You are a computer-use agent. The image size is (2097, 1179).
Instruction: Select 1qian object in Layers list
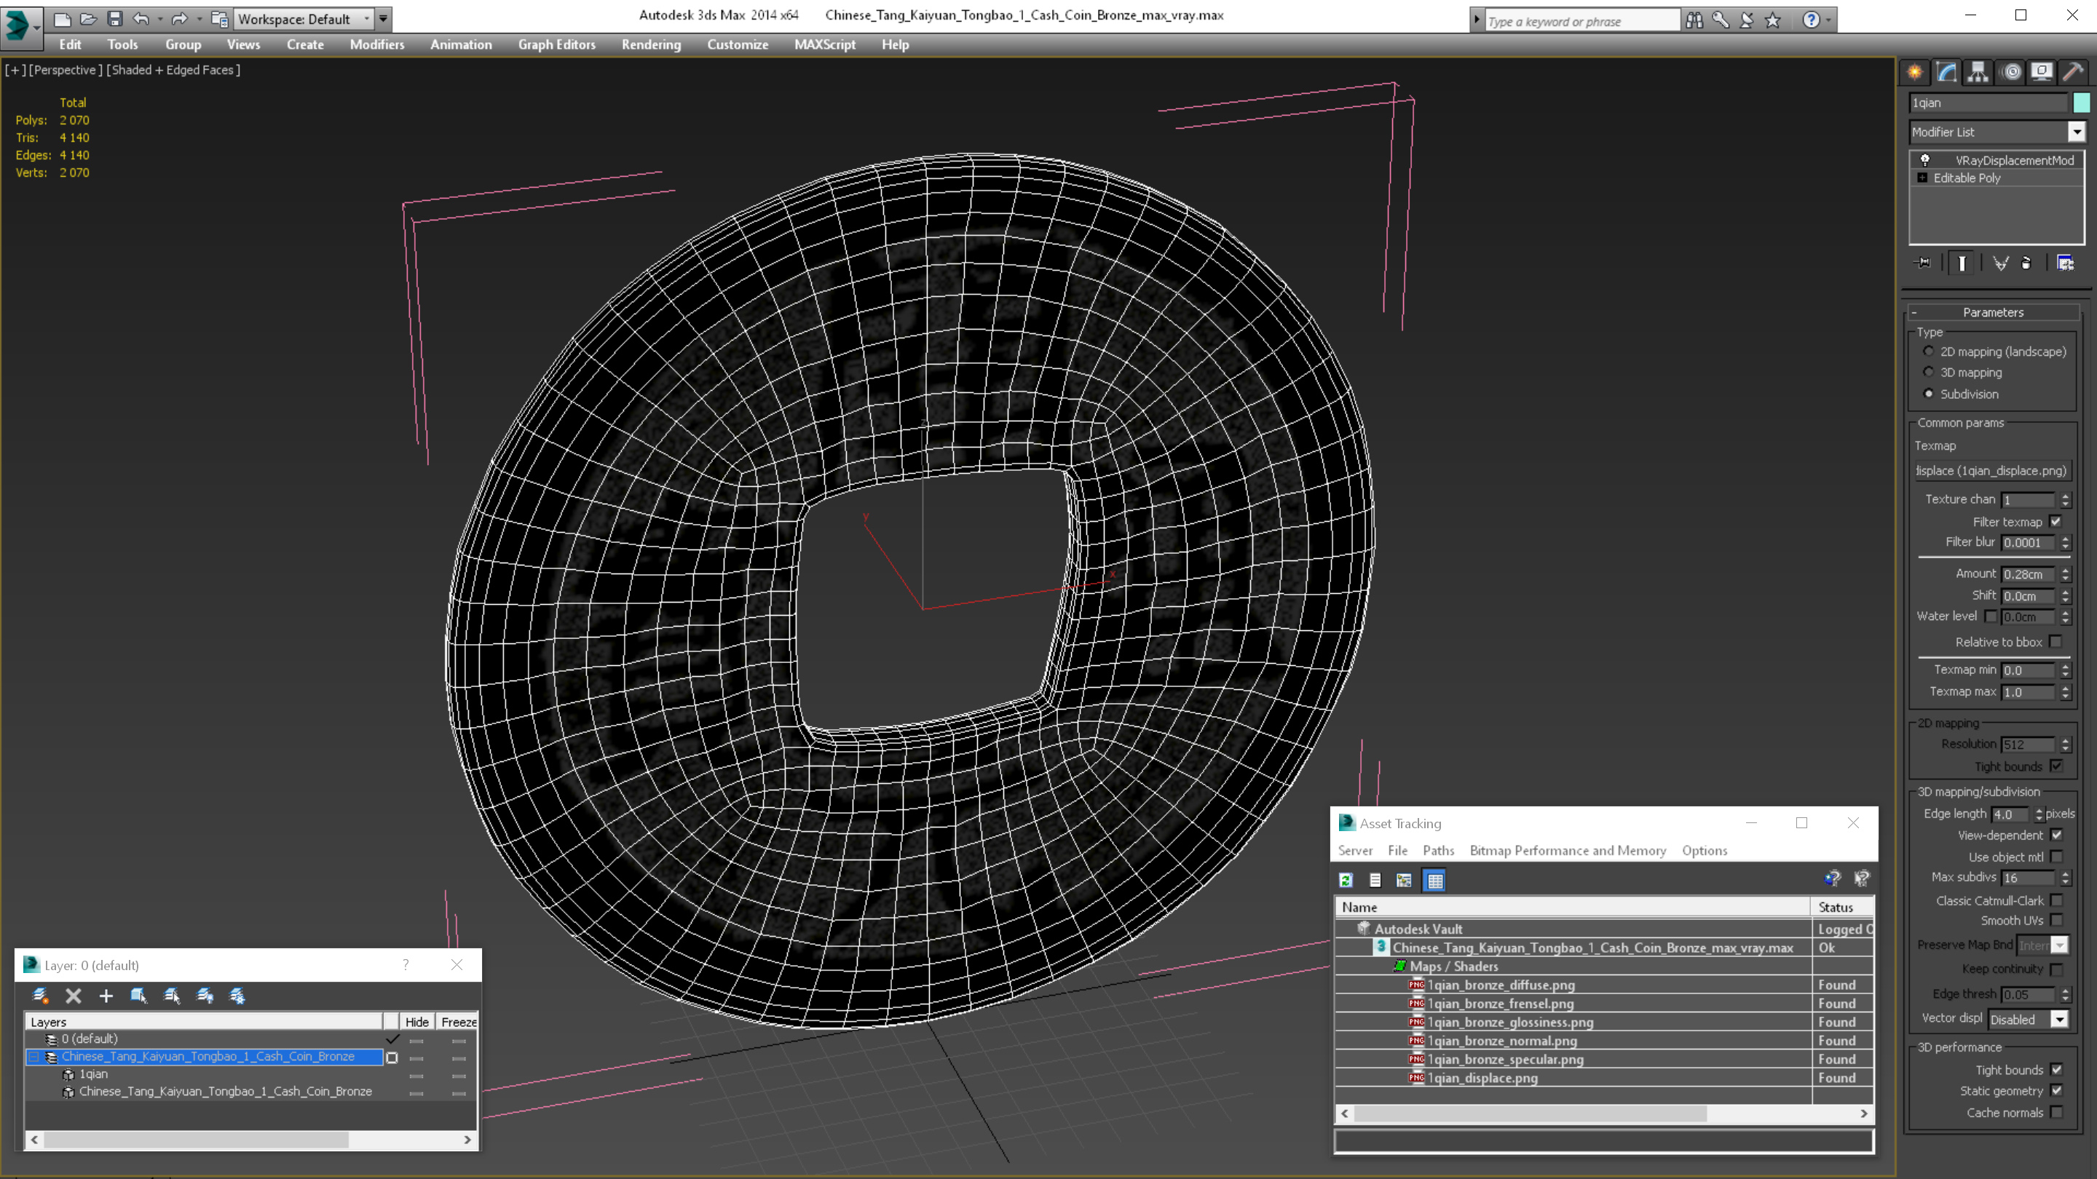(x=92, y=1074)
